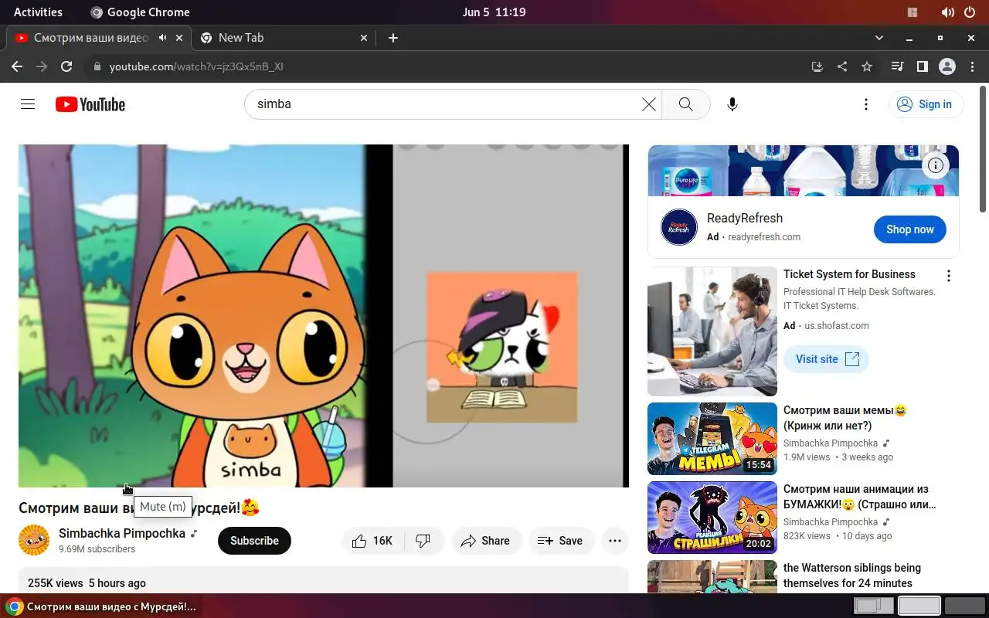Open ad info icon on ReadyRefresh banner
This screenshot has width=989, height=618.
(936, 165)
